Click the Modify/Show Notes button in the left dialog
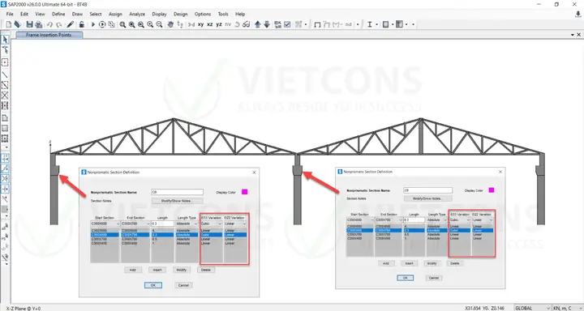584x311 pixels. click(x=177, y=201)
